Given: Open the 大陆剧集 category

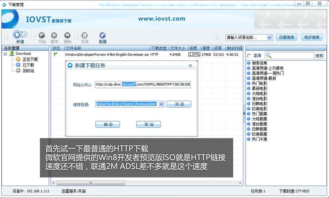Looking at the screenshot, I should (259, 119).
